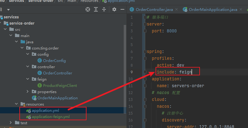Open project view settings gear
248x128 pixels.
pos(114,9)
